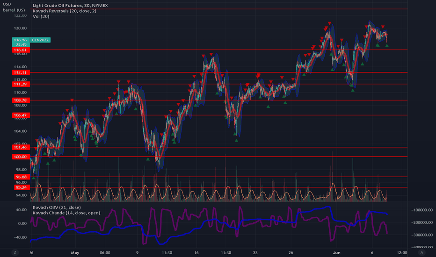Viewport: 436px width, 257px height.
Task: Click the barrel (US) unit label
Action: (x=14, y=10)
